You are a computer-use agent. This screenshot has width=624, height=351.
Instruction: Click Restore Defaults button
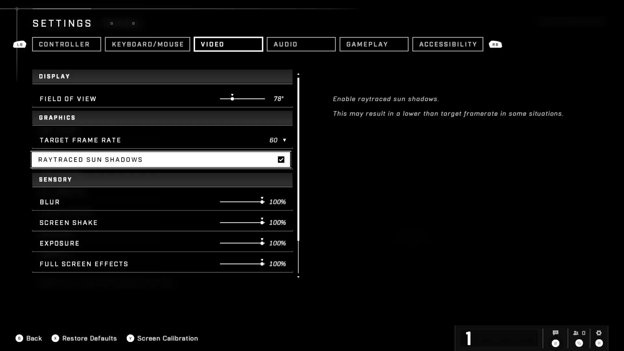[x=84, y=338]
